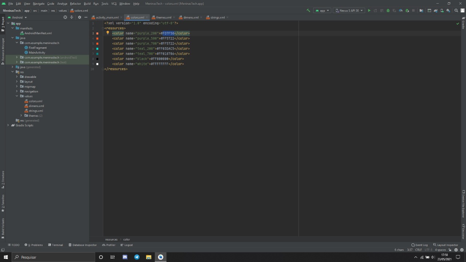Open Project panel gear settings
The width and height of the screenshot is (466, 262).
pos(79,17)
